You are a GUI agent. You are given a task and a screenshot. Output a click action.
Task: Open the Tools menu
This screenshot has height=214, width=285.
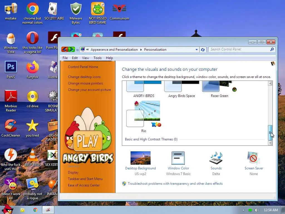(97, 58)
